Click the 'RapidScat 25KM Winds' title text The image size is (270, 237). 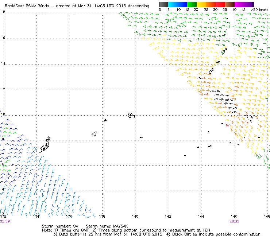(27, 6)
